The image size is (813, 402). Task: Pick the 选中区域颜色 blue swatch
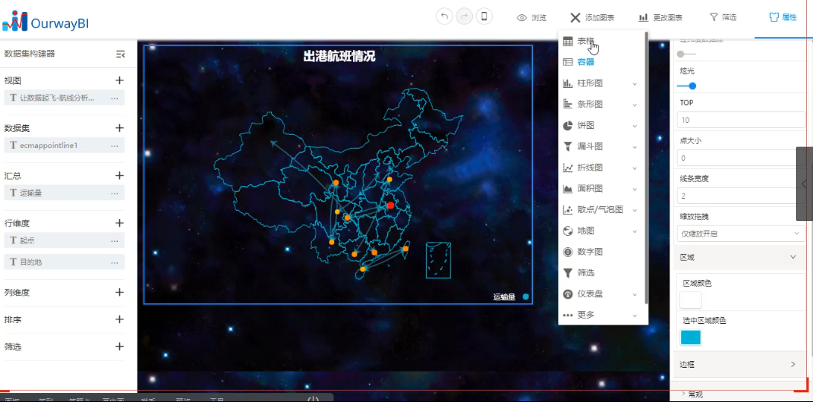pos(691,338)
